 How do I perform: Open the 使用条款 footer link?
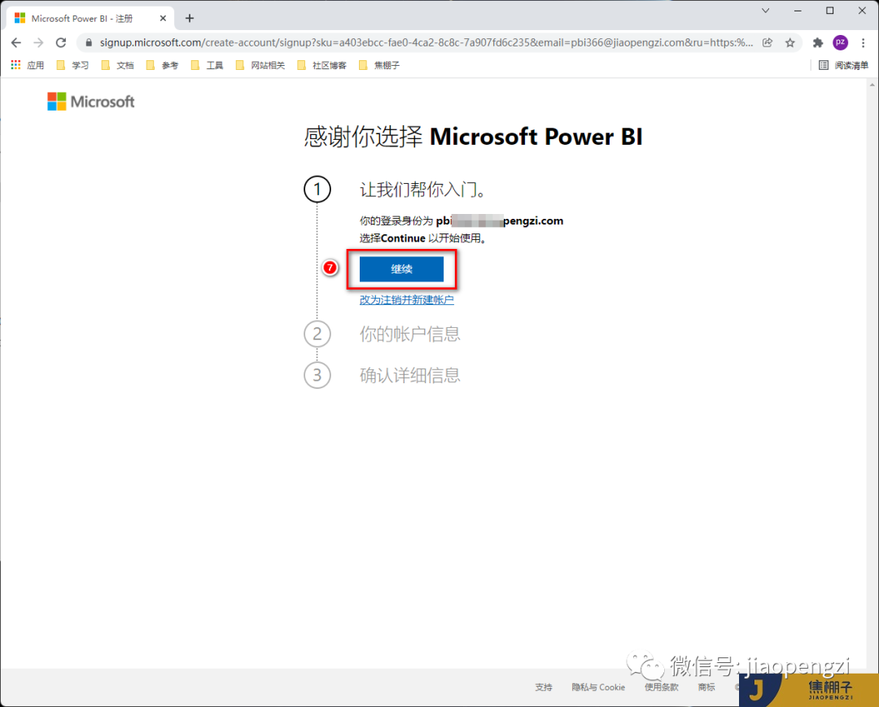[662, 687]
